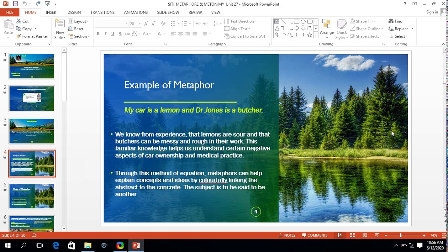
Task: Click the Reset slide button
Action: click(x=76, y=29)
